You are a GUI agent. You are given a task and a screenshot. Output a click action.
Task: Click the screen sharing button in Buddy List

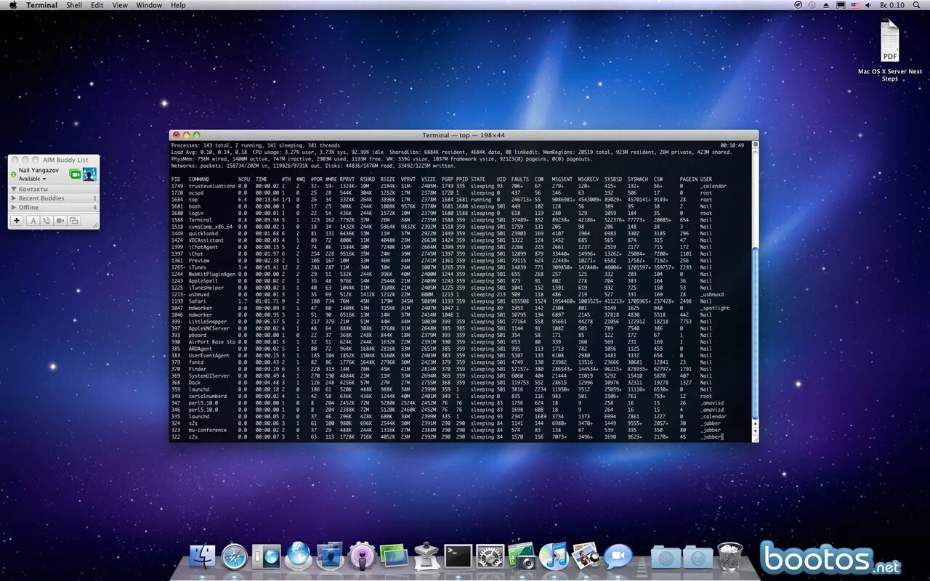point(73,221)
